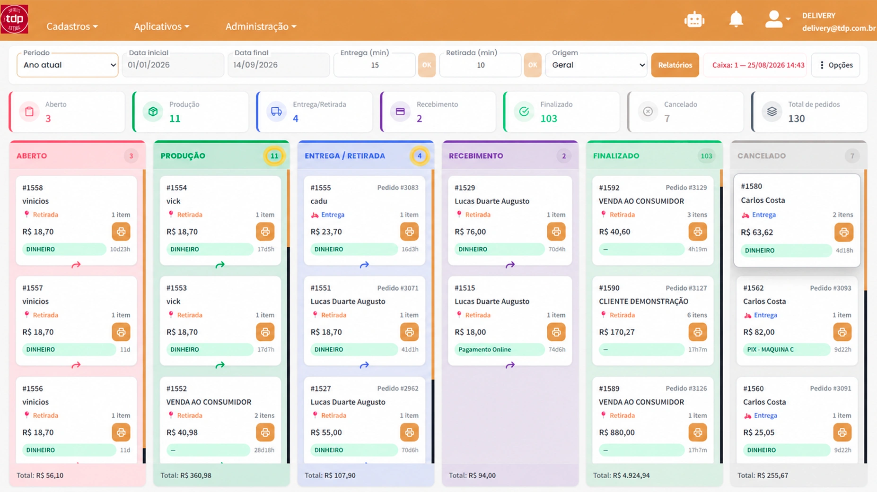Open the user profile menu icon
The image size is (877, 492).
tap(777, 19)
